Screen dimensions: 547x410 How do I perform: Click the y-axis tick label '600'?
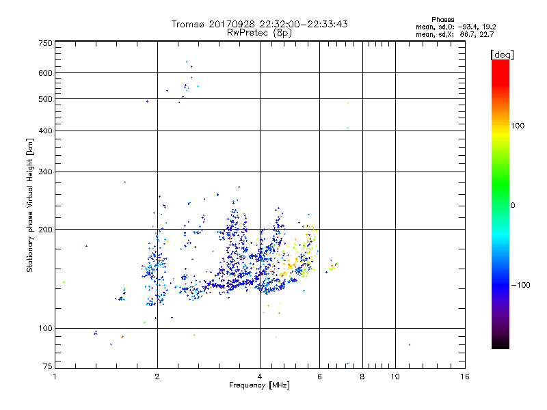pos(45,73)
